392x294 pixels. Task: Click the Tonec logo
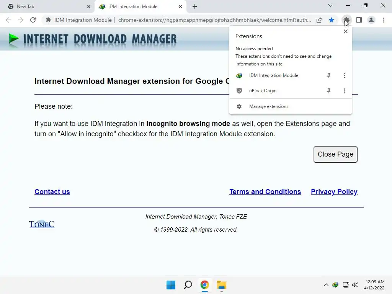(42, 224)
